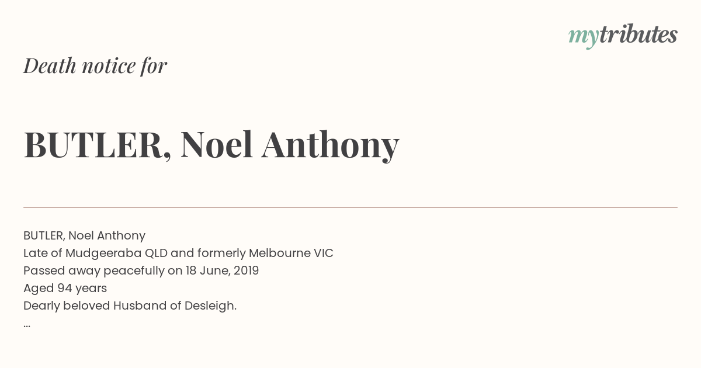Screen dimensions: 701x368
Task: Click the large "BUTLER, Noel Anthony" title
Action: pos(211,145)
